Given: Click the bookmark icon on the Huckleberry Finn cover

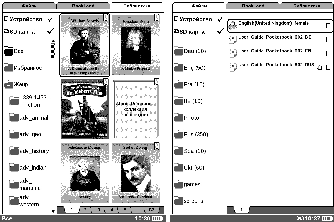Looking at the screenshot, I should (x=106, y=82).
